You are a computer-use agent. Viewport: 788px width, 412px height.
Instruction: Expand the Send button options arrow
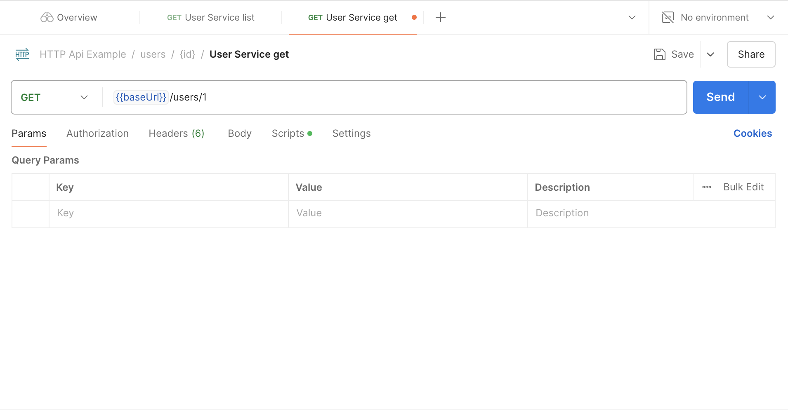tap(762, 97)
